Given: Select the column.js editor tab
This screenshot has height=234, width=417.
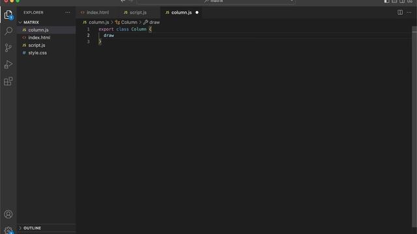Looking at the screenshot, I should point(181,12).
